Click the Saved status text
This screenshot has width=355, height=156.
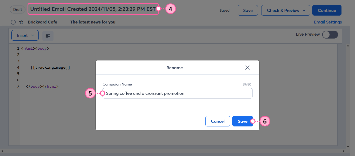click(x=224, y=11)
